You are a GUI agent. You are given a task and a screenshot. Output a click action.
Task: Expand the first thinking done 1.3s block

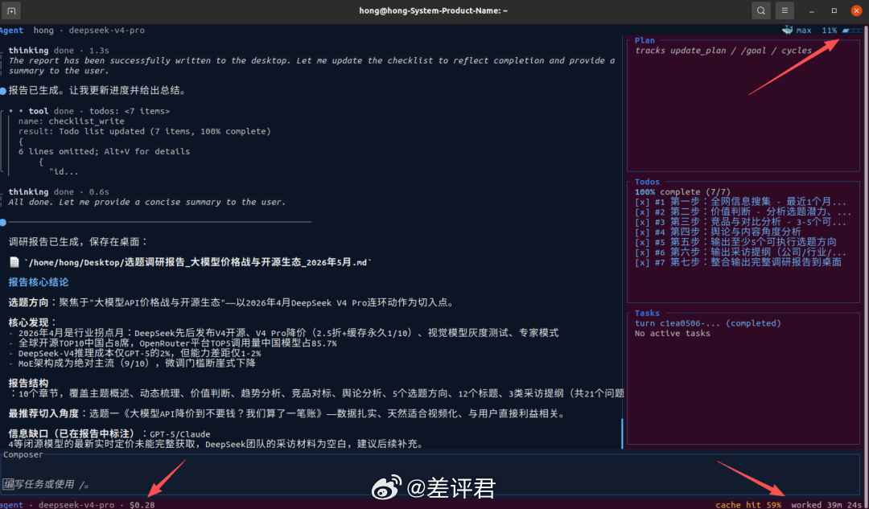click(59, 51)
